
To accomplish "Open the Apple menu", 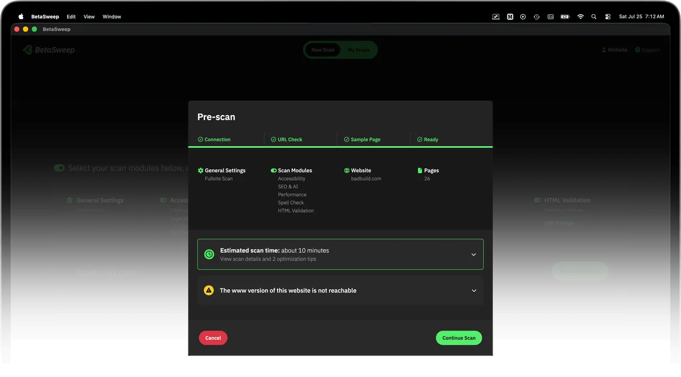I will 21,16.
